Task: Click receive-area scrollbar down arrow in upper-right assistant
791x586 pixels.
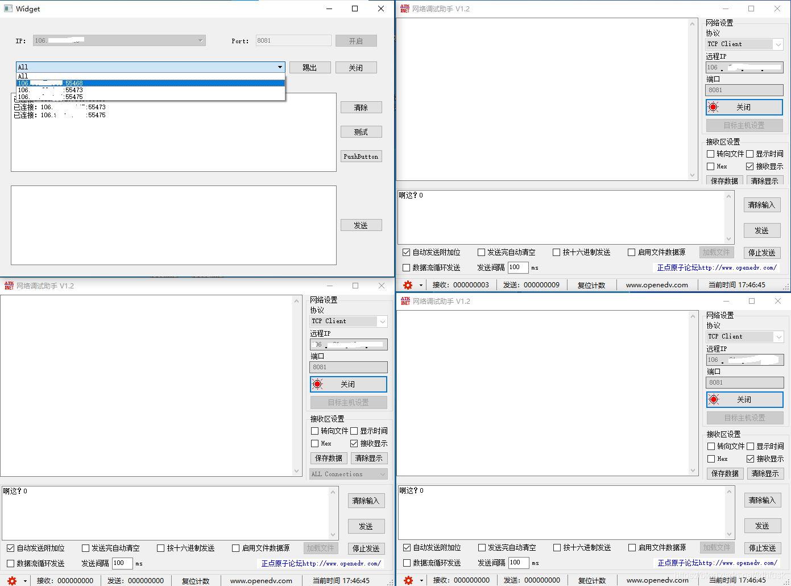Action: click(692, 175)
